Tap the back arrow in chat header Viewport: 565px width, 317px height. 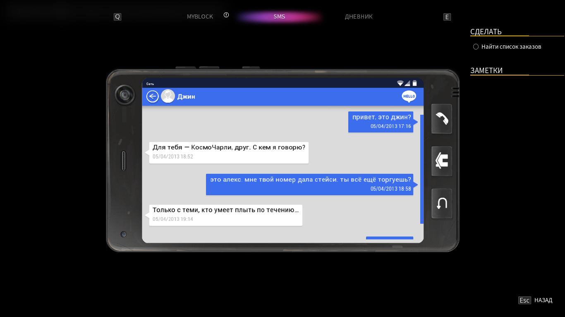153,97
